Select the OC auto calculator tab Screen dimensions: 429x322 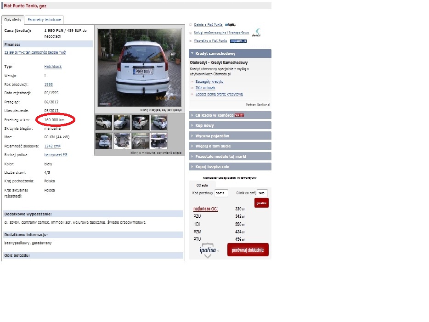[202, 185]
